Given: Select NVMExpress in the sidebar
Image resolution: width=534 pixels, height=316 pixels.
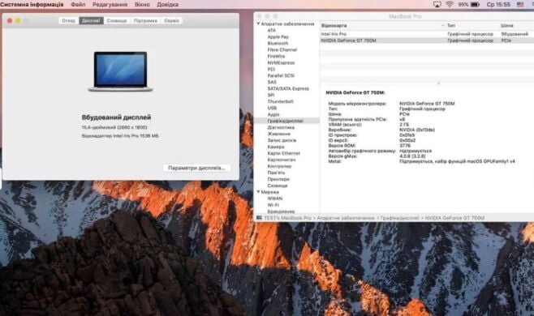Looking at the screenshot, I should 281,62.
